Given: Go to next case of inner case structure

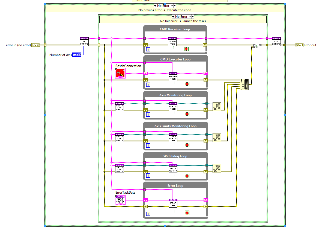Looking at the screenshot, I should (193, 16).
